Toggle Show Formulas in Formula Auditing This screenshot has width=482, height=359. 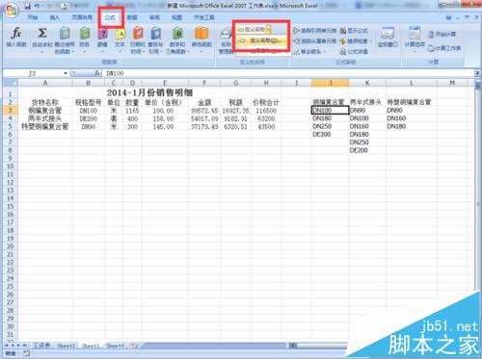[354, 31]
